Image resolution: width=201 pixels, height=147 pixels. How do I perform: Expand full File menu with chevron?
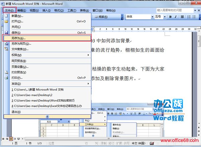[47, 116]
